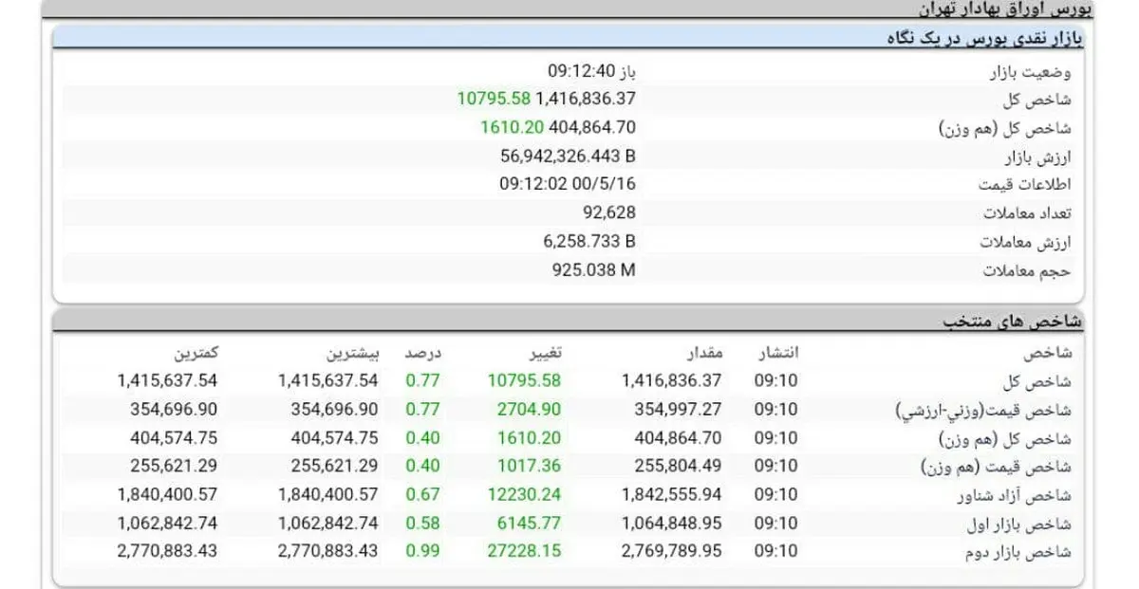
Task: Click panel header 'شاخص های منتخب'
Action: 1014,322
